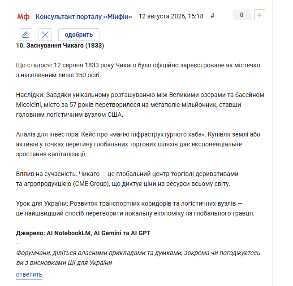Screen dimensions: 293x286
Task: Click the Мф avatar logo
Action: 23,17
